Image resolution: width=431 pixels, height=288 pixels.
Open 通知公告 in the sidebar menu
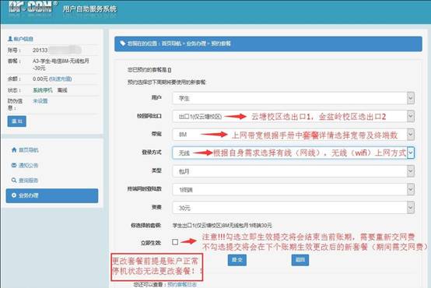click(x=28, y=165)
